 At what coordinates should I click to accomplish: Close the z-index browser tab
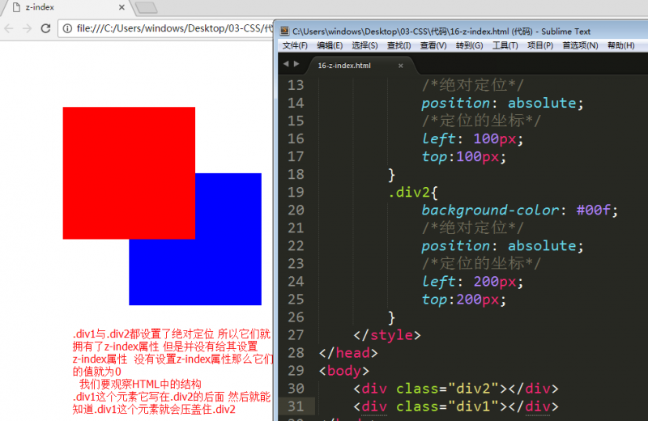click(122, 7)
